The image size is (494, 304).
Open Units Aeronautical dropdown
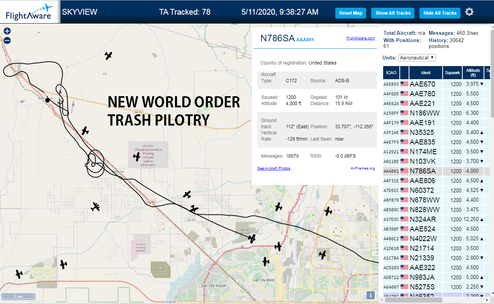click(417, 58)
